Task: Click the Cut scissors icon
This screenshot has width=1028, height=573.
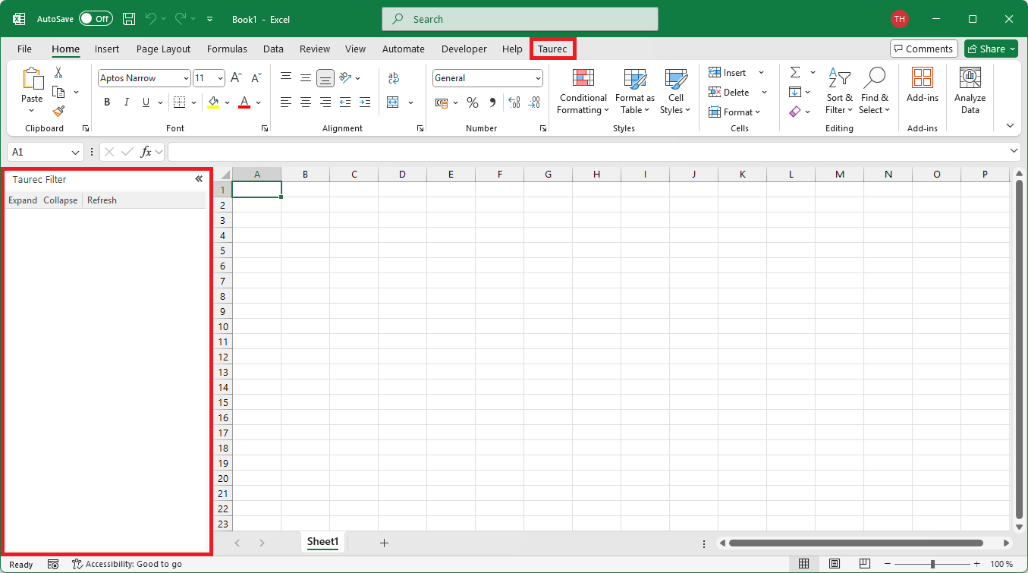Action: coord(58,73)
